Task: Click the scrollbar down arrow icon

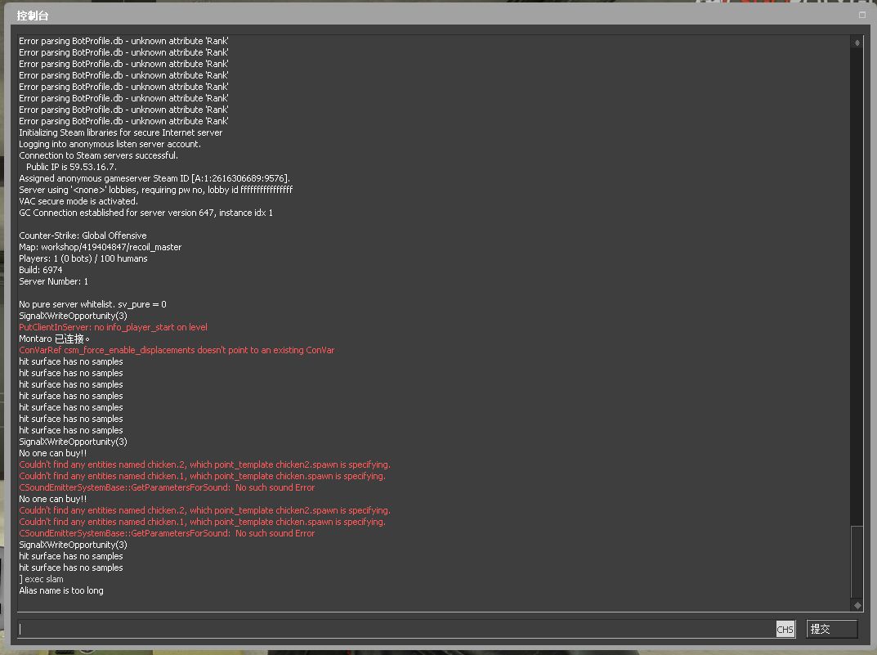Action: pyautogui.click(x=857, y=604)
